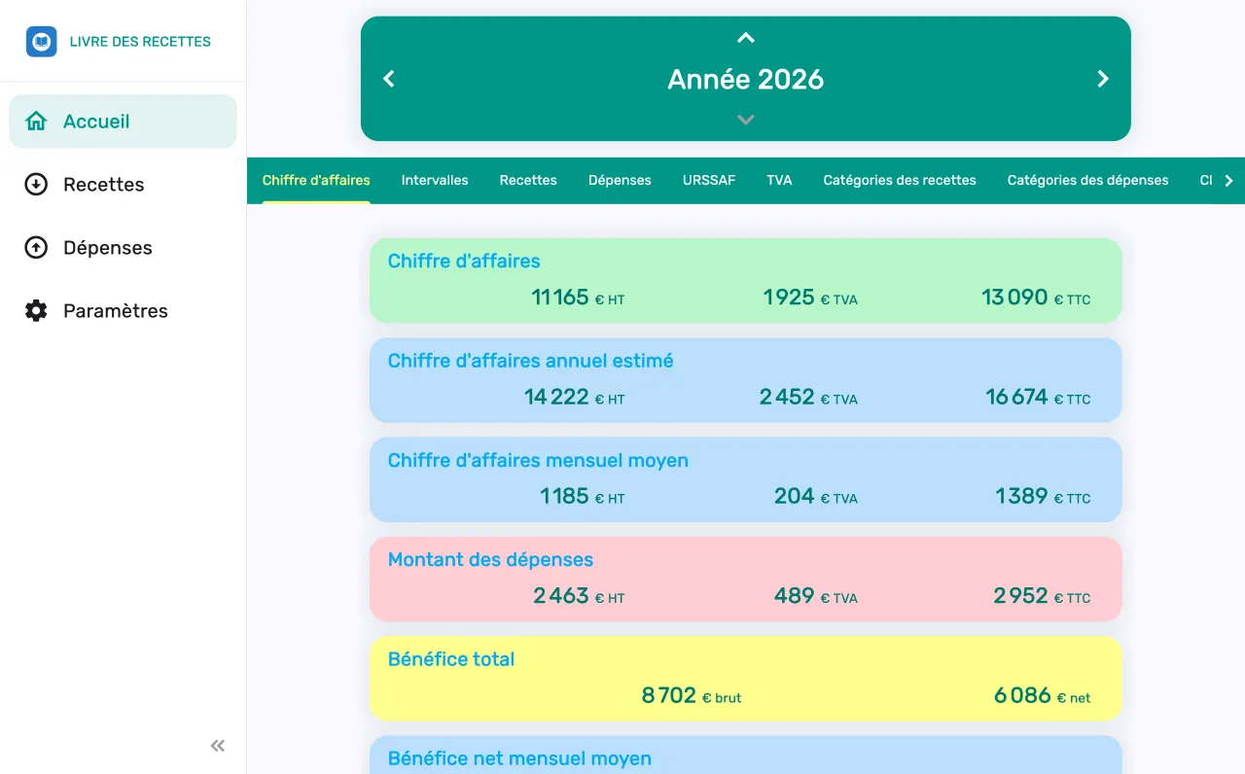Click the 16 674 € TTC value
The height and width of the screenshot is (774, 1245).
[1038, 397]
